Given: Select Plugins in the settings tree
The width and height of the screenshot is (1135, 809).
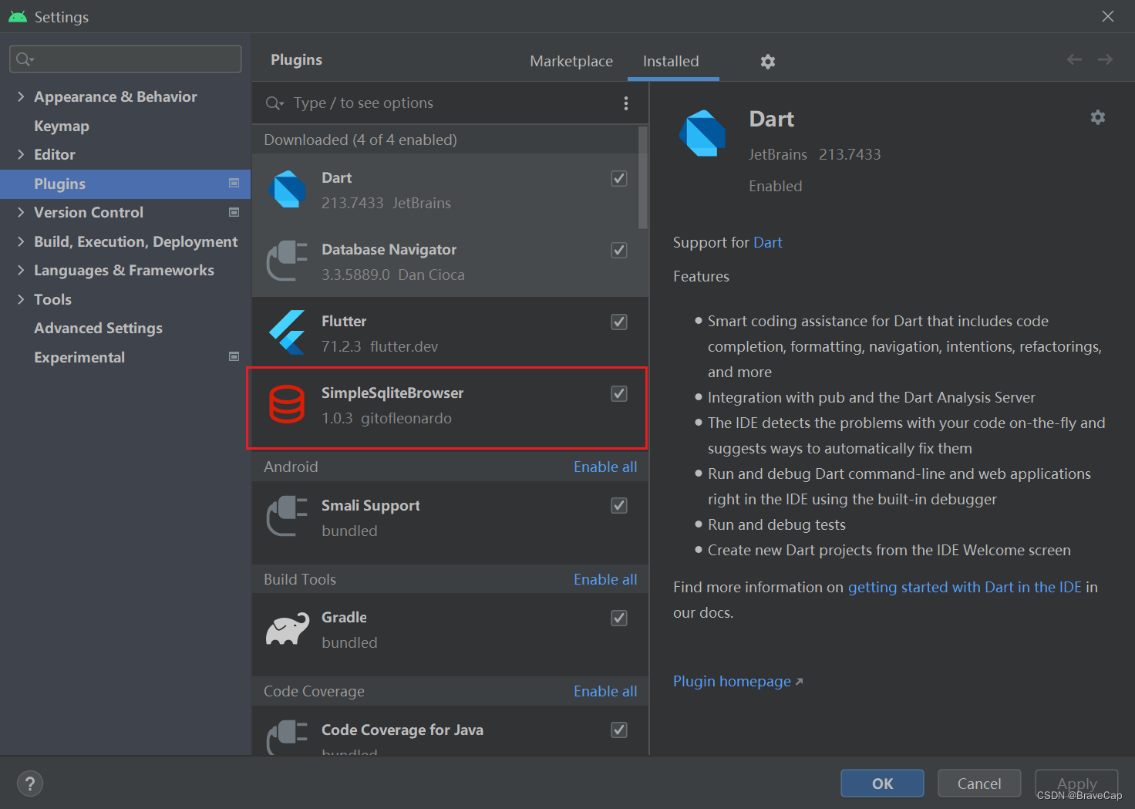Looking at the screenshot, I should (125, 184).
